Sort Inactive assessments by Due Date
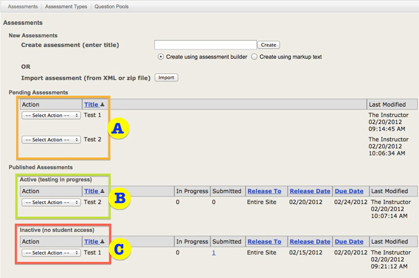The width and height of the screenshot is (419, 278). [x=349, y=242]
